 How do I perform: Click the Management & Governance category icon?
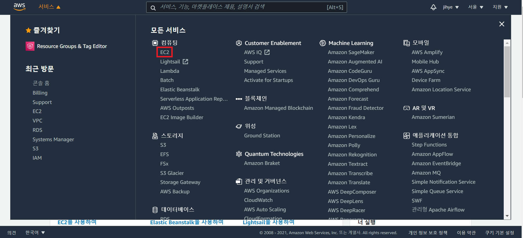point(239,181)
